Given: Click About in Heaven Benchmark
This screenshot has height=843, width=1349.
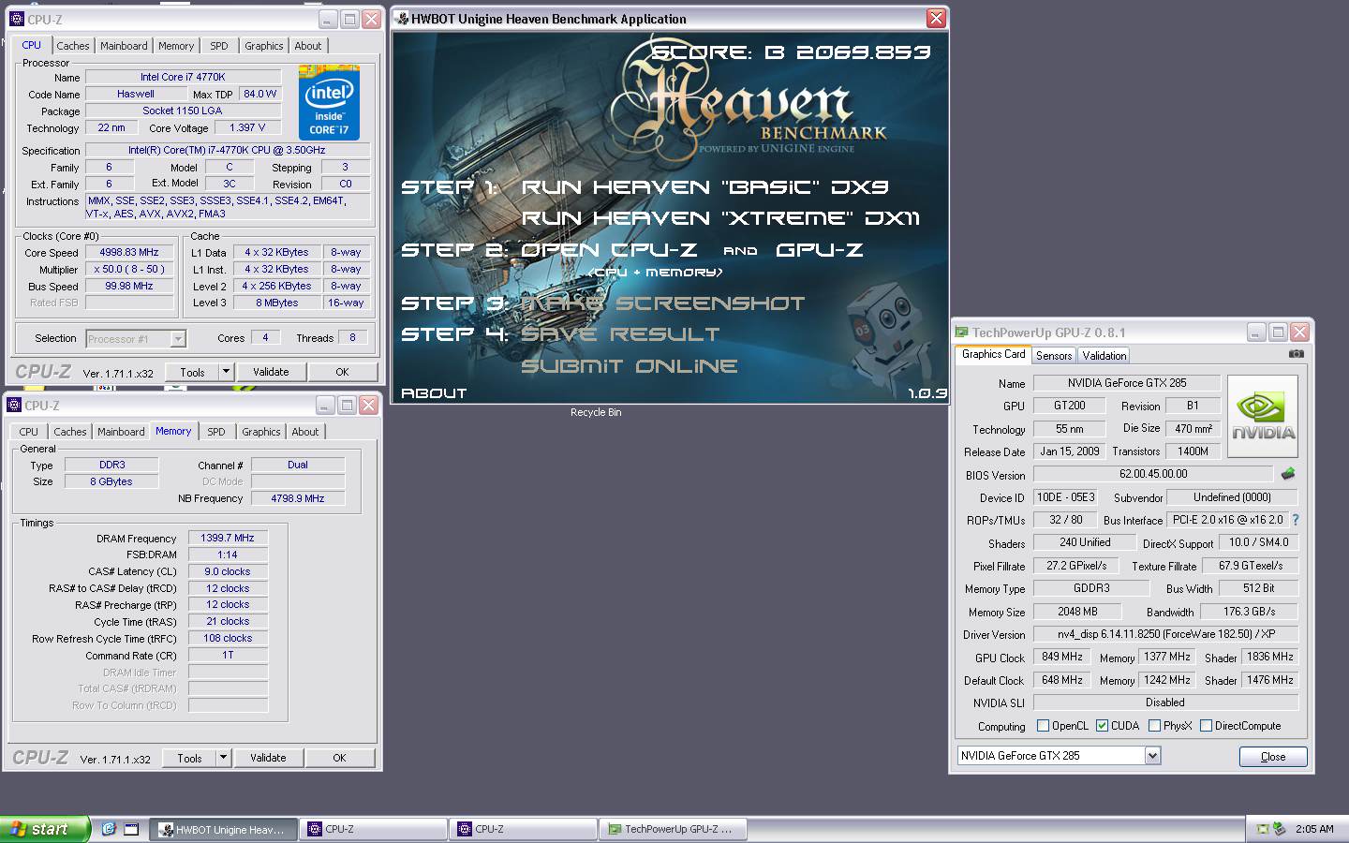Looking at the screenshot, I should point(434,393).
